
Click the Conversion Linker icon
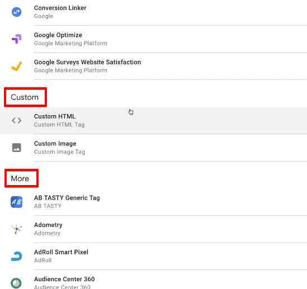[x=17, y=12]
